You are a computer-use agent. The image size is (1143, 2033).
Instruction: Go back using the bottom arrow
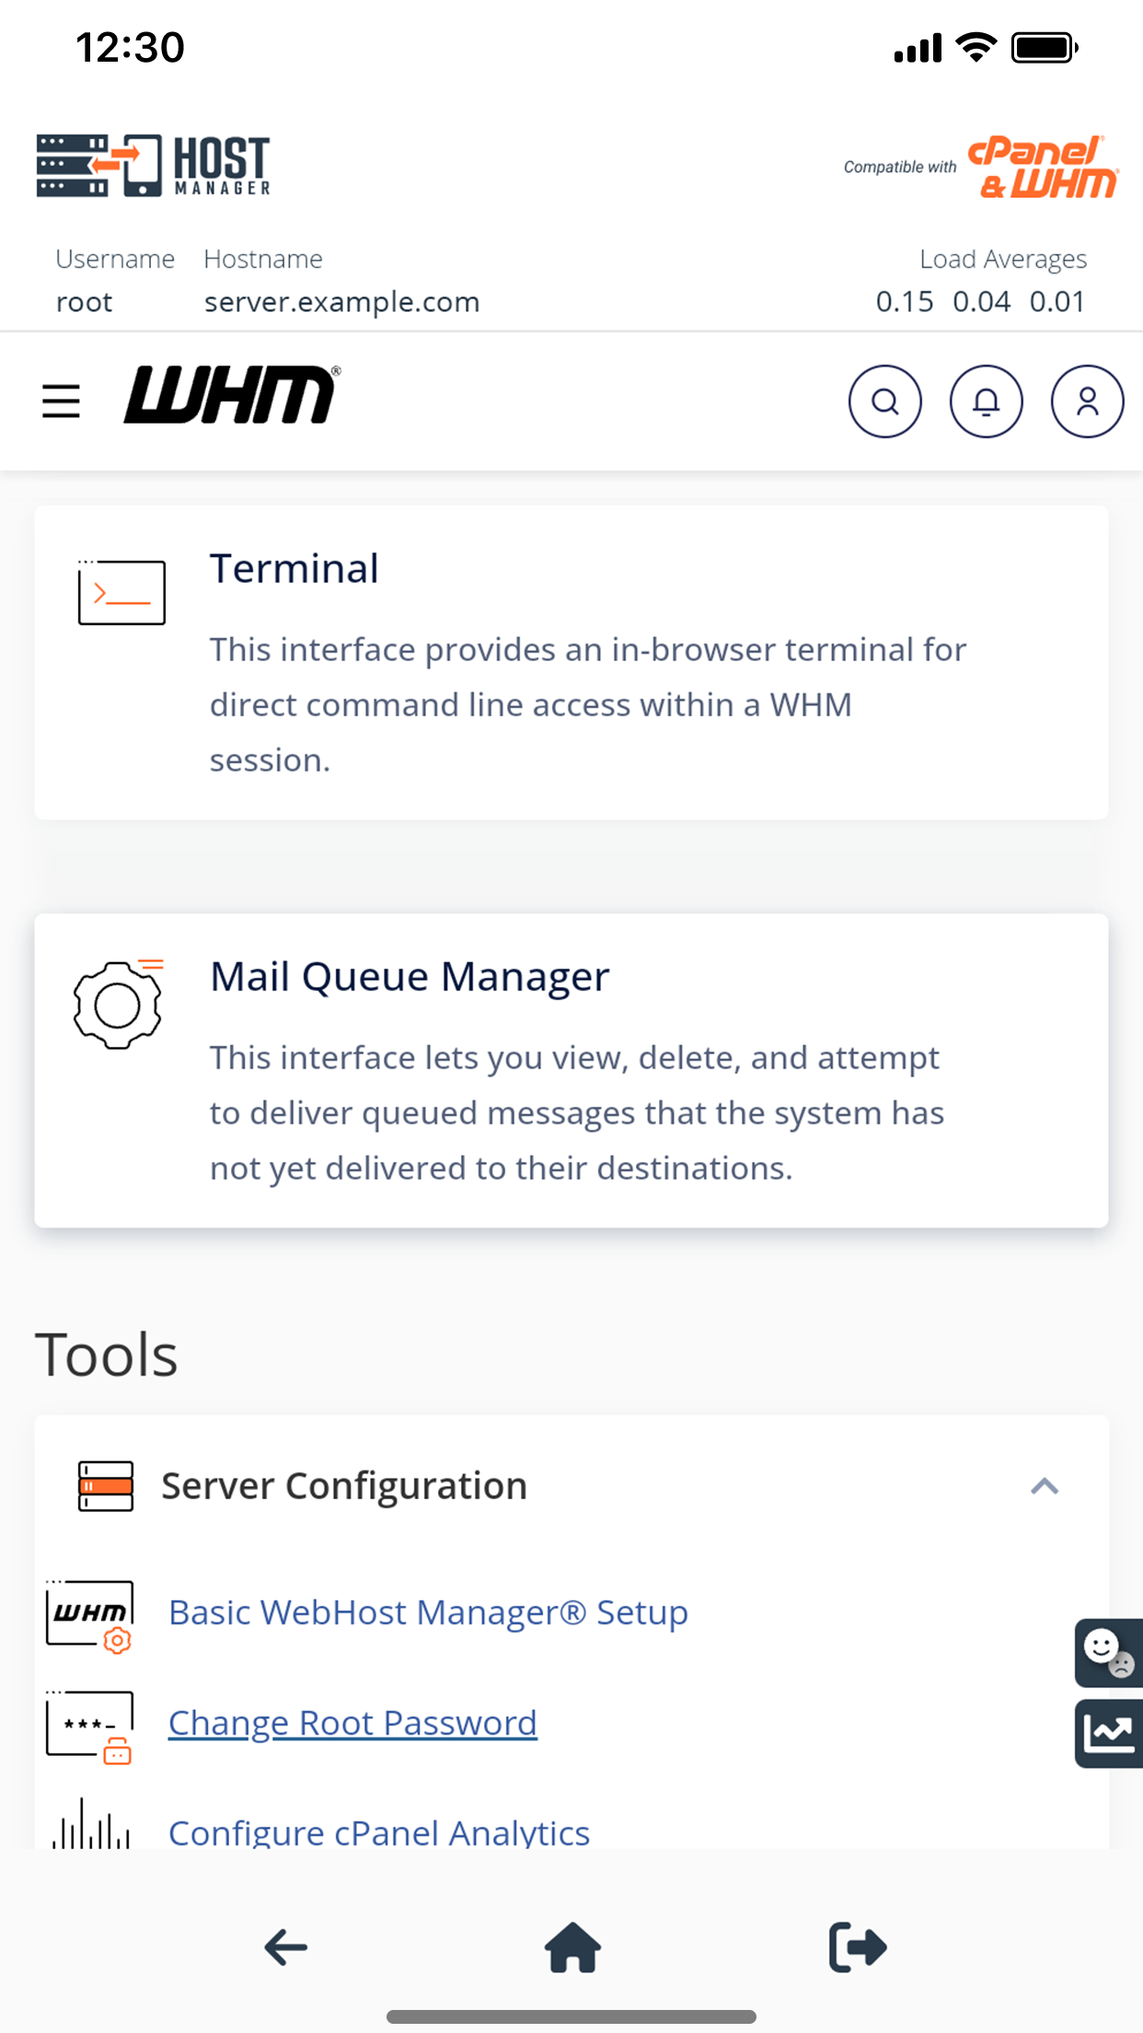286,1947
